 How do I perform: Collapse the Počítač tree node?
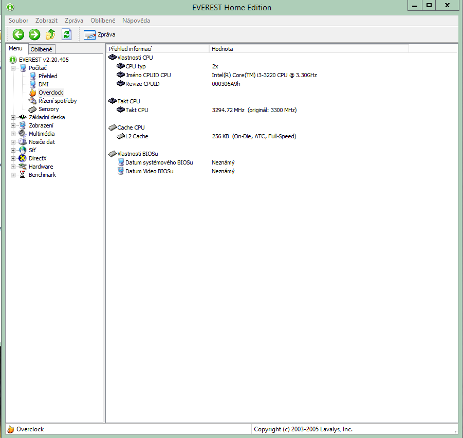tap(13, 68)
